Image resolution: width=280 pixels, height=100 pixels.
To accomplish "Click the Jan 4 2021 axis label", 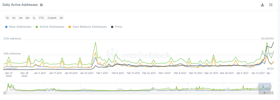I will pos(40,73).
